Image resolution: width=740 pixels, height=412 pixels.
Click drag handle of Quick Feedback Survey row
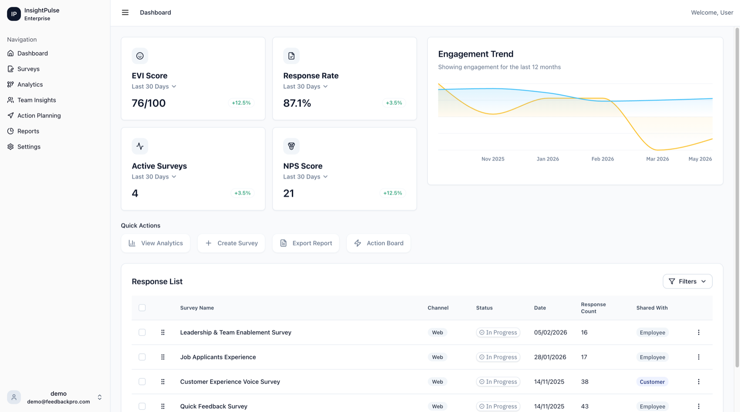point(163,406)
